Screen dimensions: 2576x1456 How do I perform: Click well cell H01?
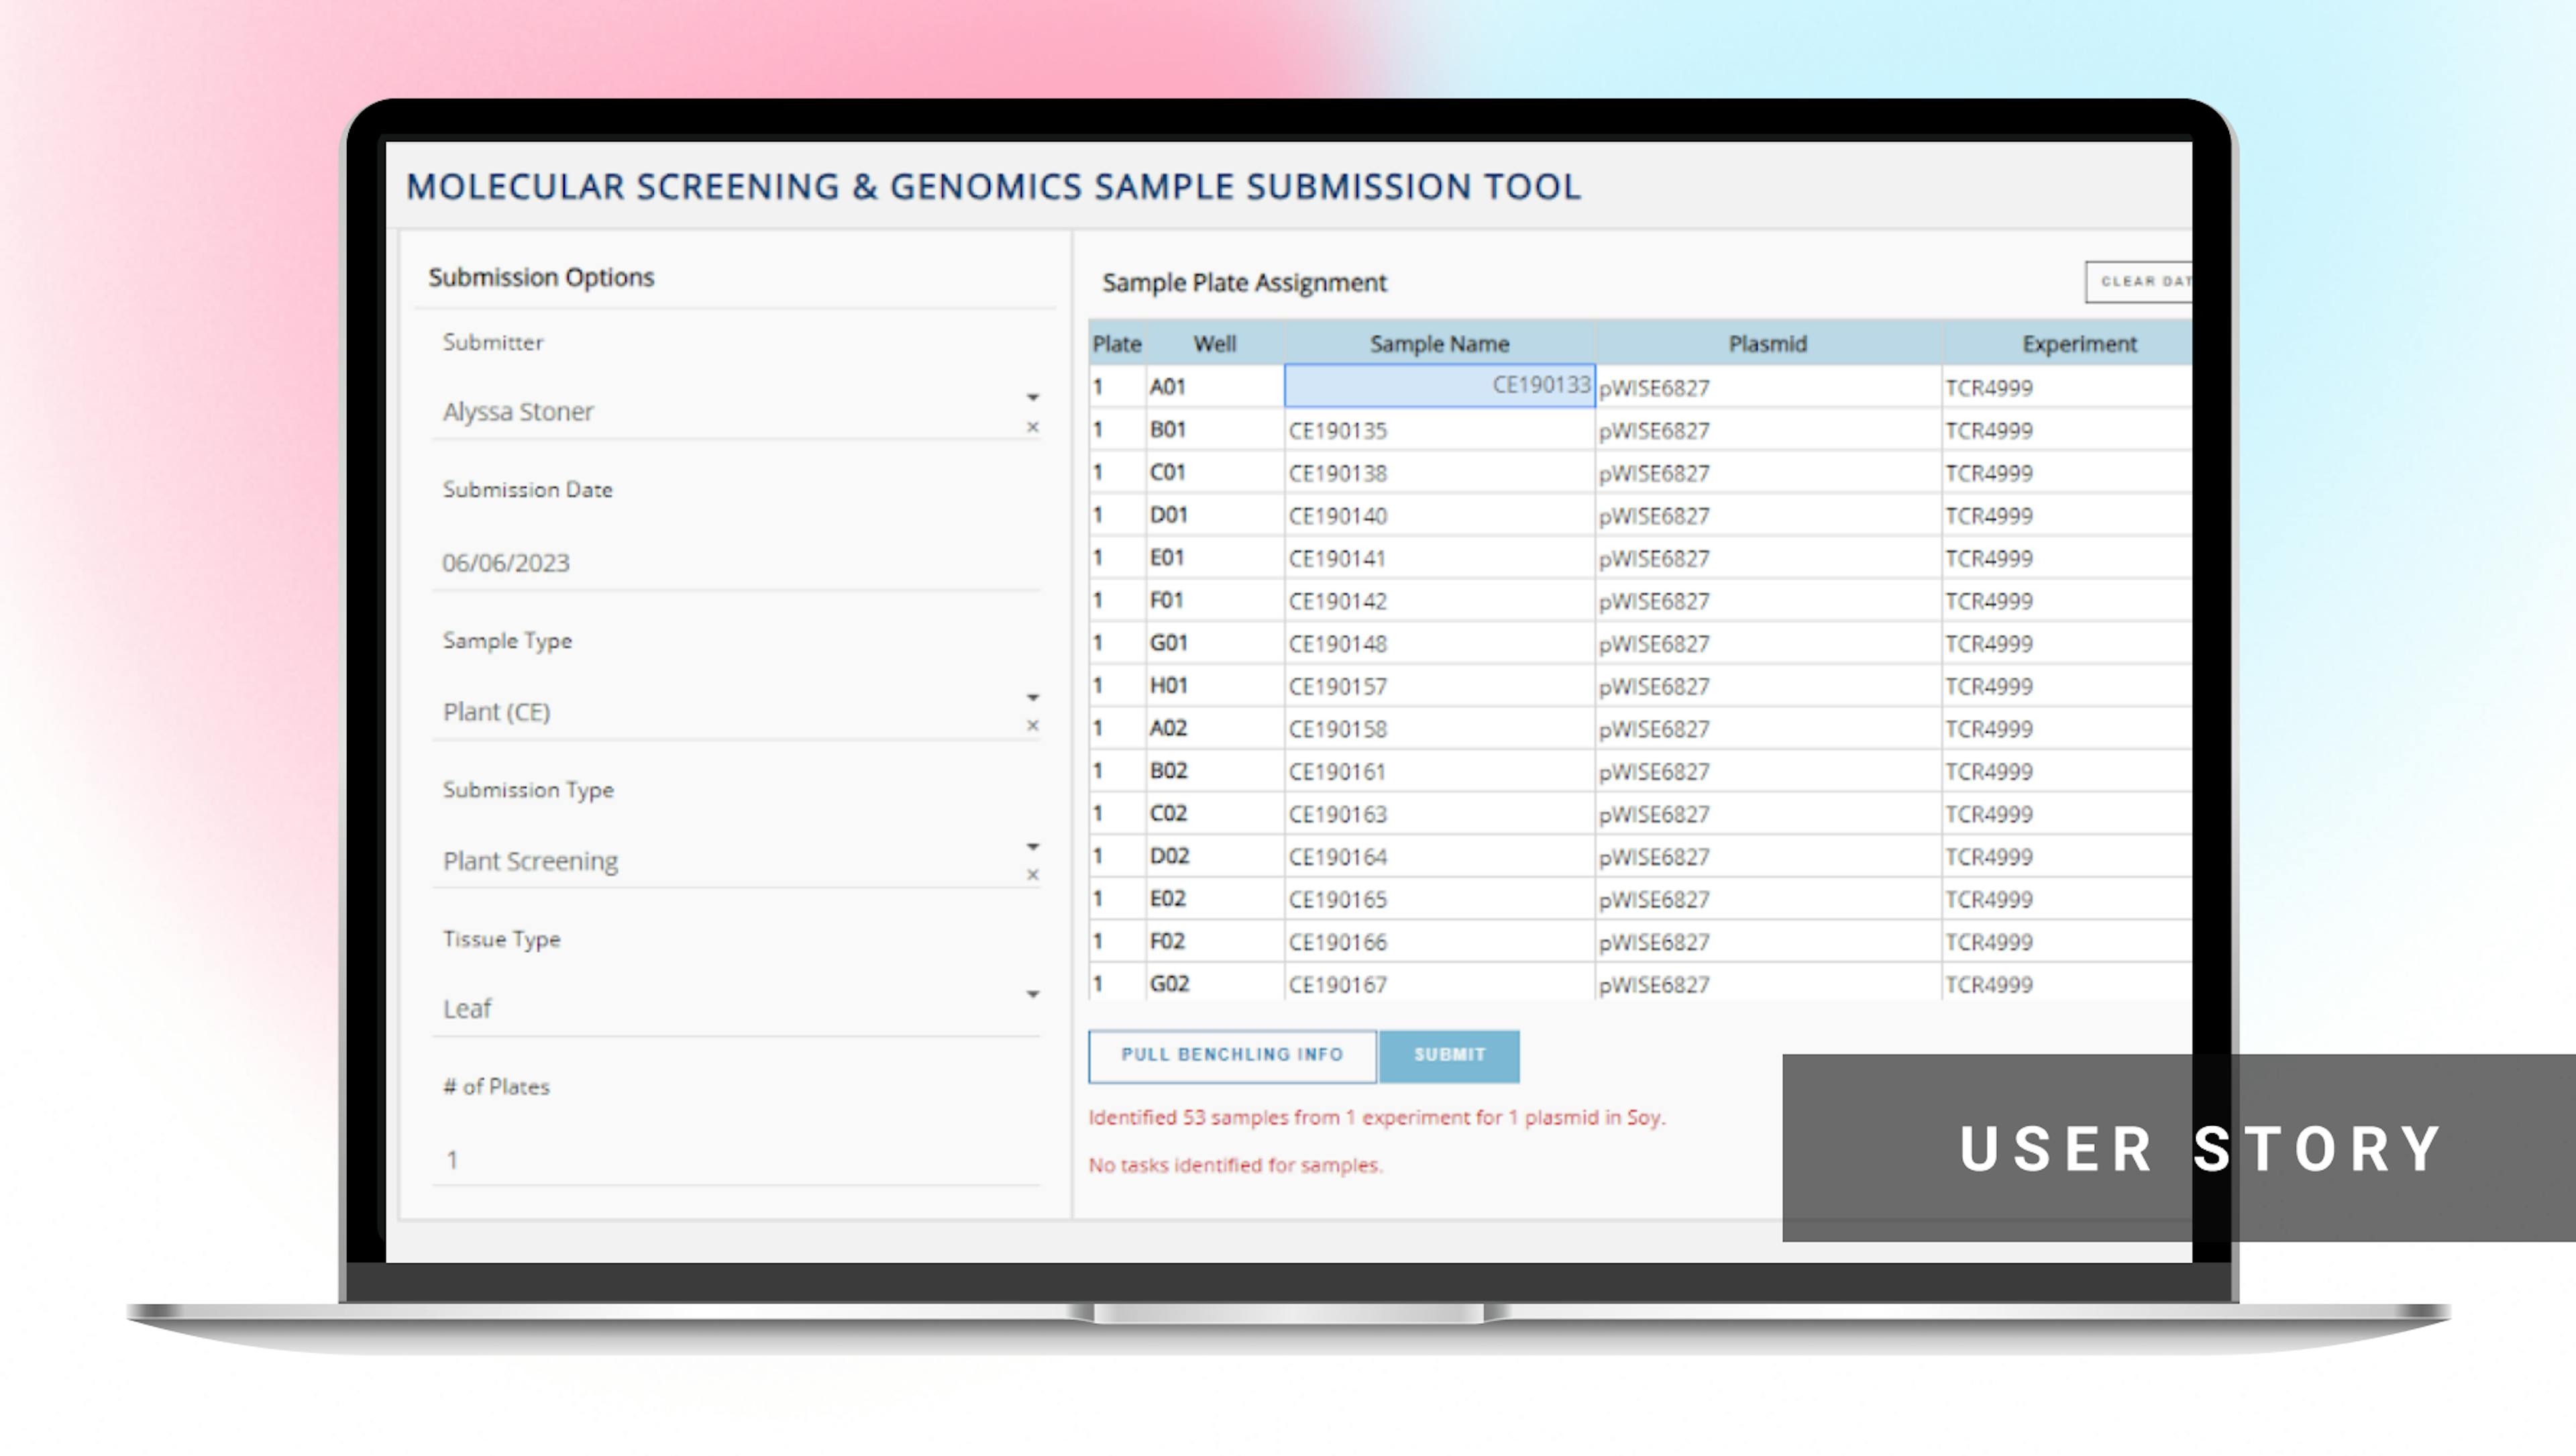click(1215, 686)
